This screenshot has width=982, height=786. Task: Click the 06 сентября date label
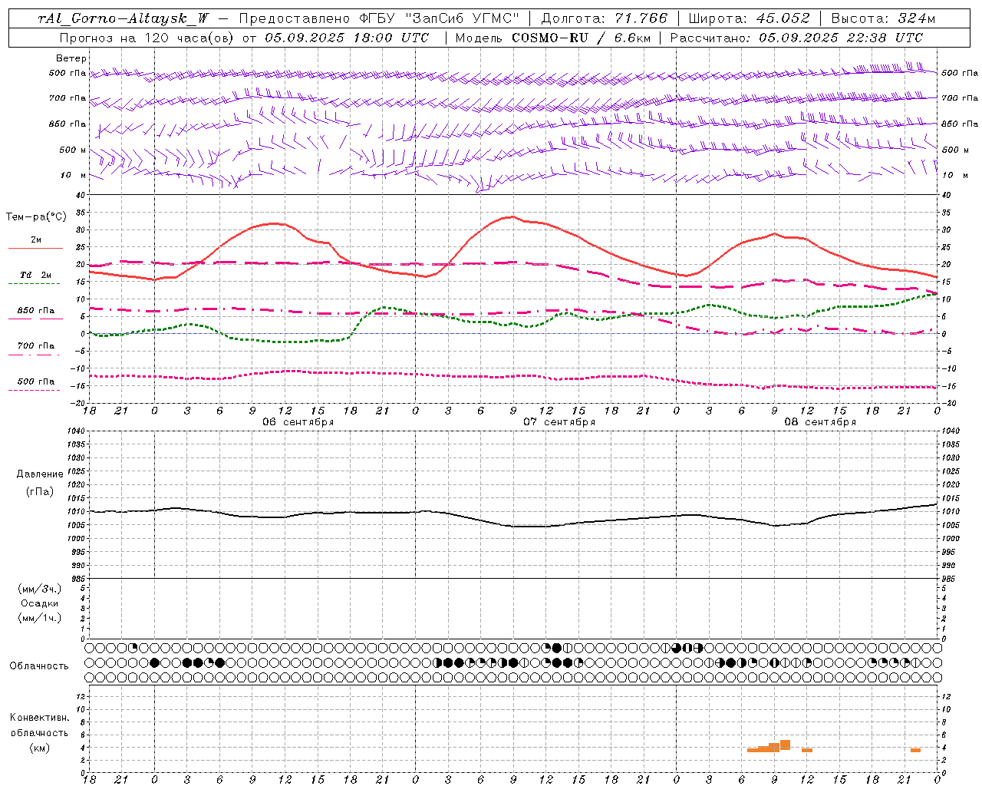[298, 421]
